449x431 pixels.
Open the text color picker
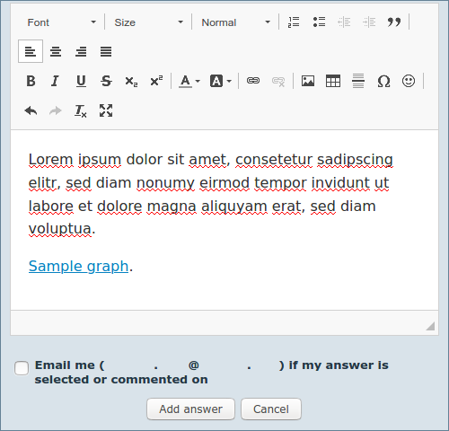189,81
